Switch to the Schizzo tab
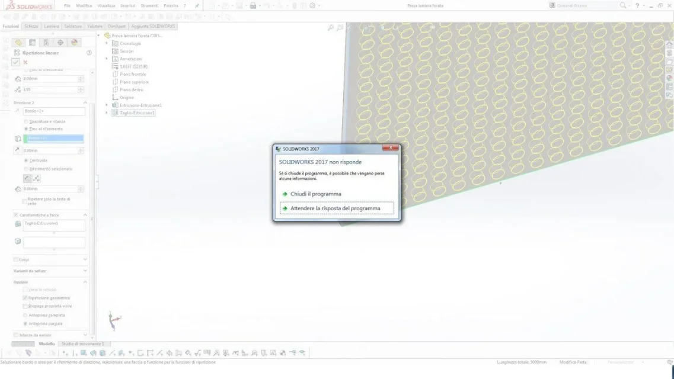 [x=31, y=26]
